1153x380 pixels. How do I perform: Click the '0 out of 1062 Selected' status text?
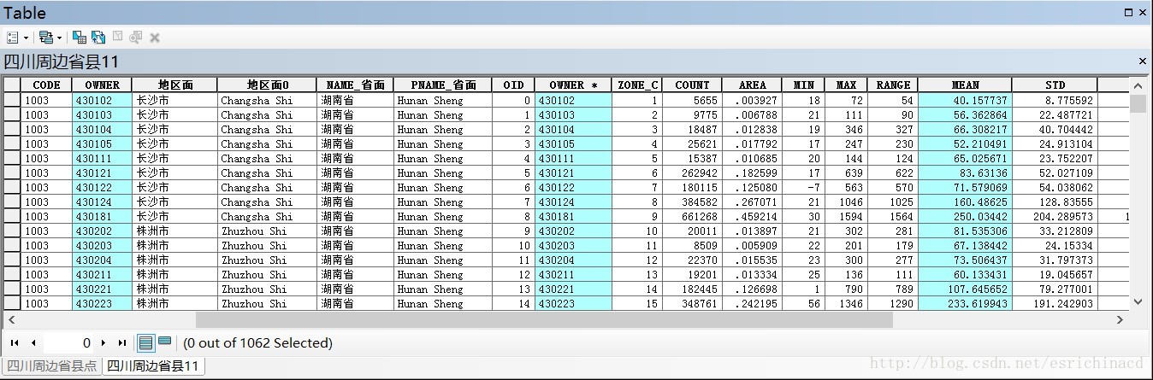(257, 343)
